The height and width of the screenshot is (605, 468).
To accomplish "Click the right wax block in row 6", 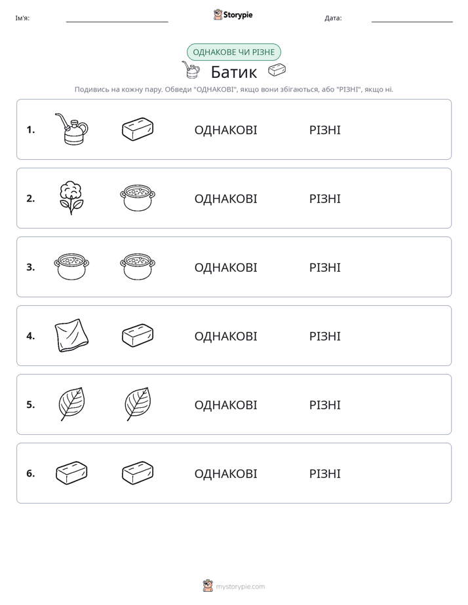I will (x=138, y=473).
